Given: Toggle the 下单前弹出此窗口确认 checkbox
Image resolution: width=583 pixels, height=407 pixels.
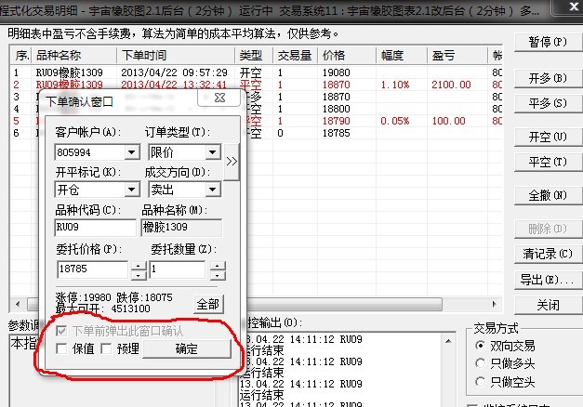Looking at the screenshot, I should (x=61, y=331).
